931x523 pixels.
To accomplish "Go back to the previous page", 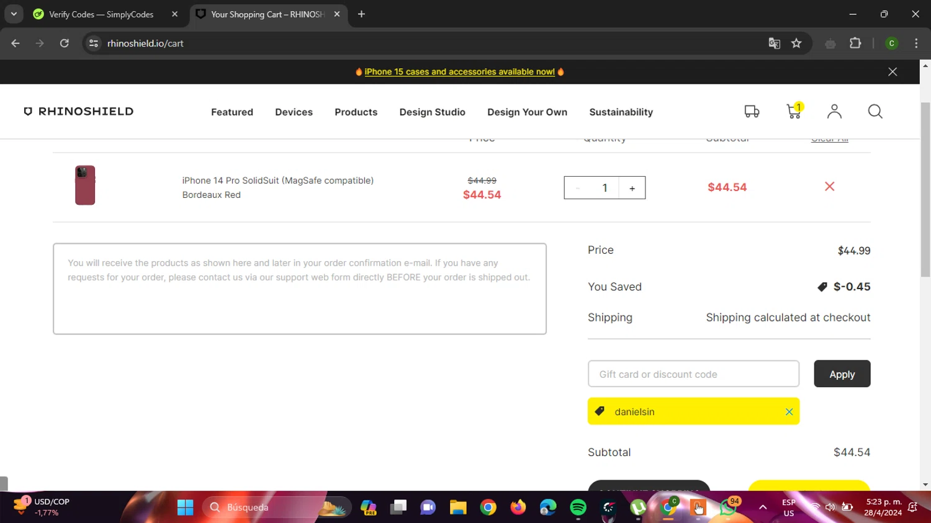I will (x=16, y=43).
